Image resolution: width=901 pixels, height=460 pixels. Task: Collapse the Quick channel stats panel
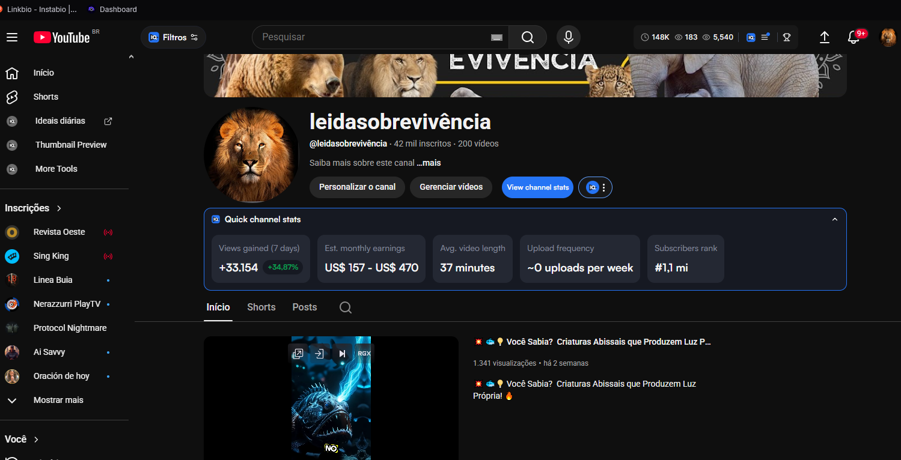[834, 220]
